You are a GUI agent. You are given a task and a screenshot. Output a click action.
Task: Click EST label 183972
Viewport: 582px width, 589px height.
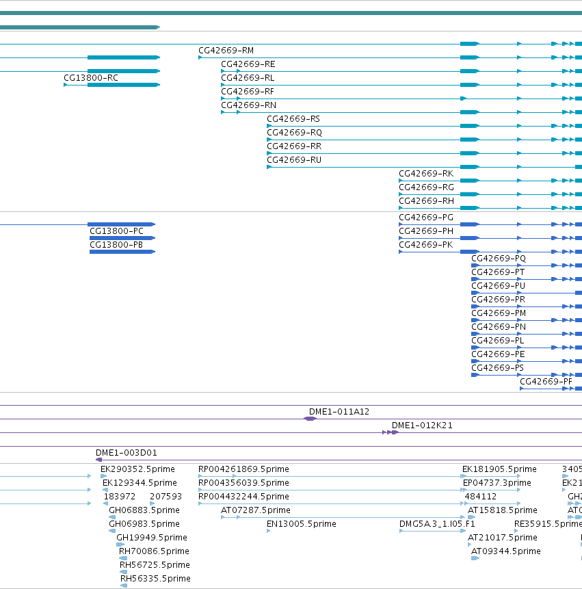120,497
